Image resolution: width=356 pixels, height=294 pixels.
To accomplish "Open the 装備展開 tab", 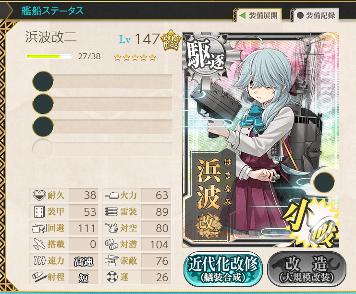I will click(258, 15).
